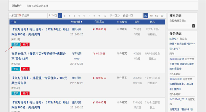Image resolution: width=206 pixels, height=112 pixels.
Task: Go to page 3 of results
Action: (x=69, y=16)
